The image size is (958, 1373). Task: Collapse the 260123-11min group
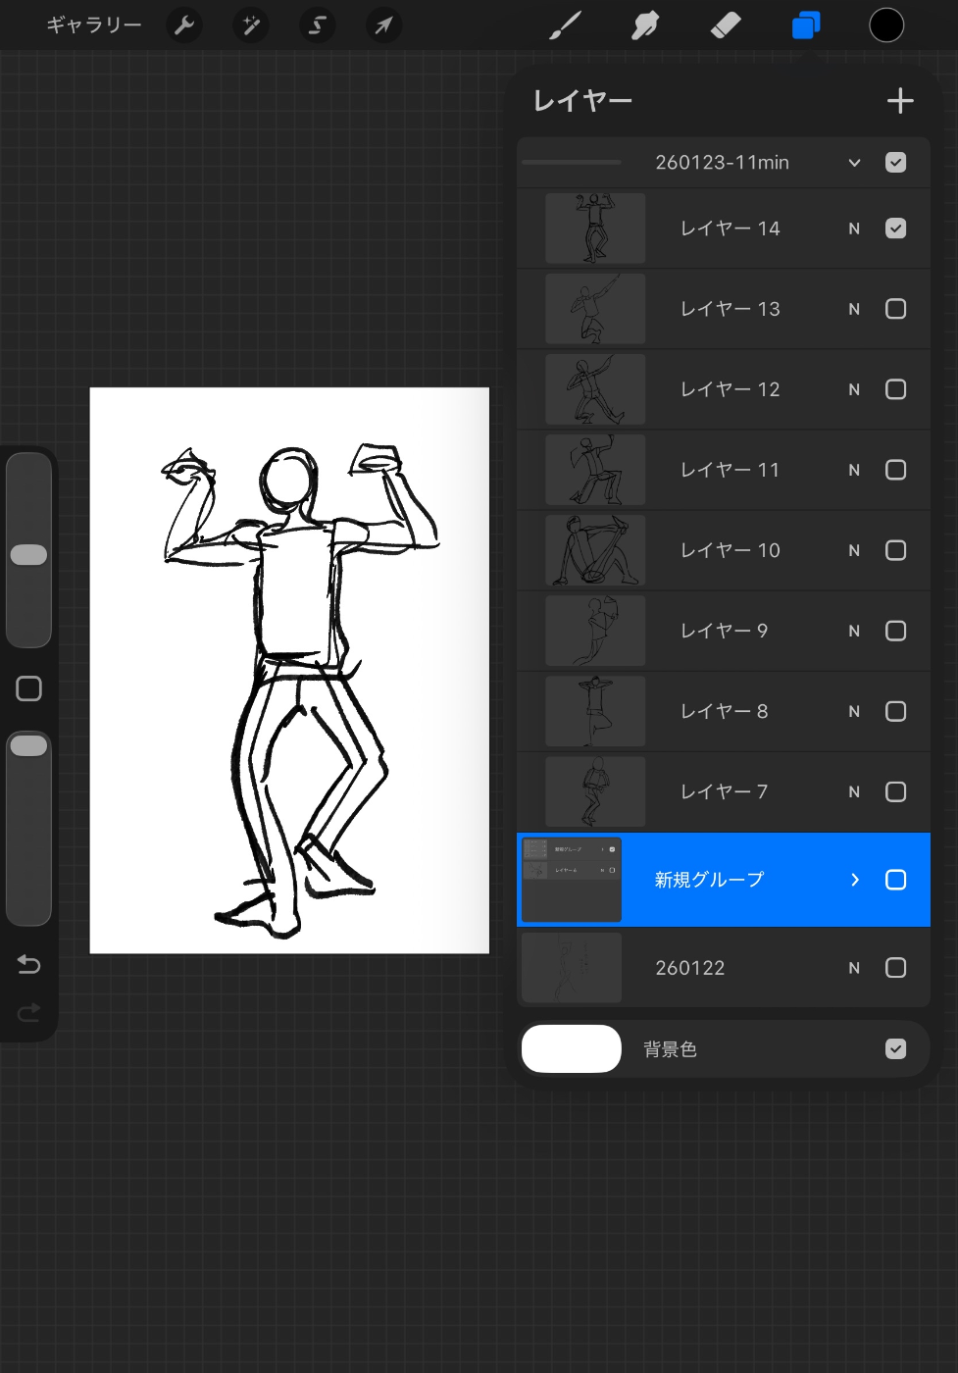(854, 163)
